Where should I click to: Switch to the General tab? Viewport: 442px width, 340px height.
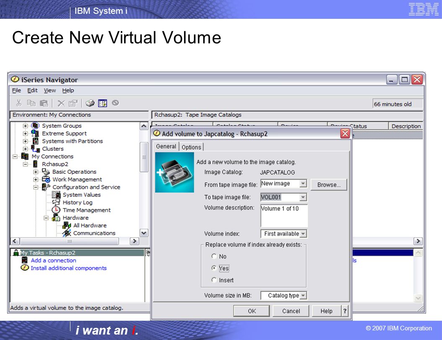tap(166, 147)
